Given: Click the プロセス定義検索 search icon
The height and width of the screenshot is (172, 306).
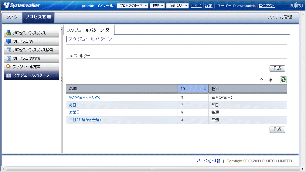Looking at the screenshot, I should (x=8, y=58).
